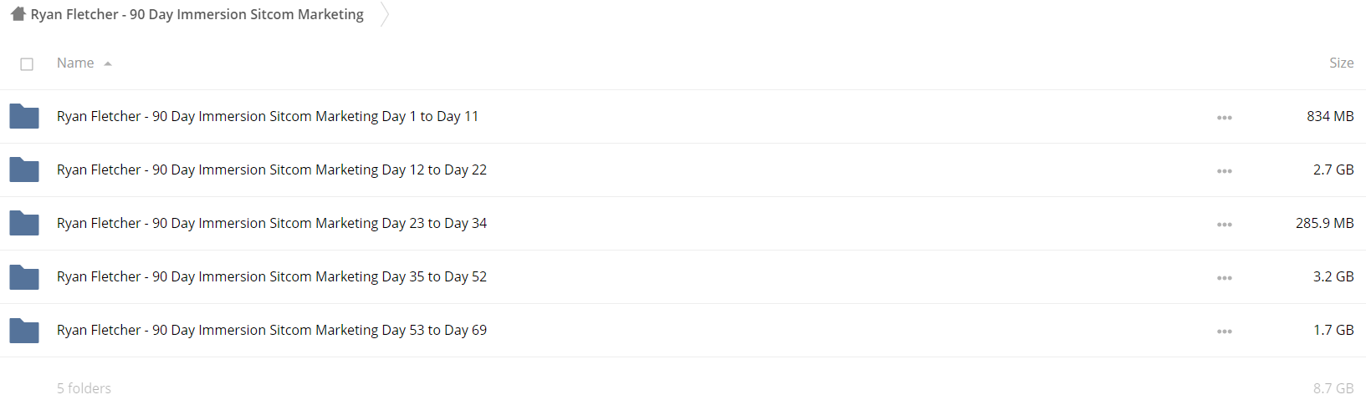This screenshot has width=1366, height=415.
Task: Open more actions for Day 1 to Day 11
Action: [x=1225, y=118]
